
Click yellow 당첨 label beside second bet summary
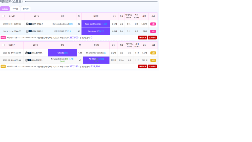point(3,67)
